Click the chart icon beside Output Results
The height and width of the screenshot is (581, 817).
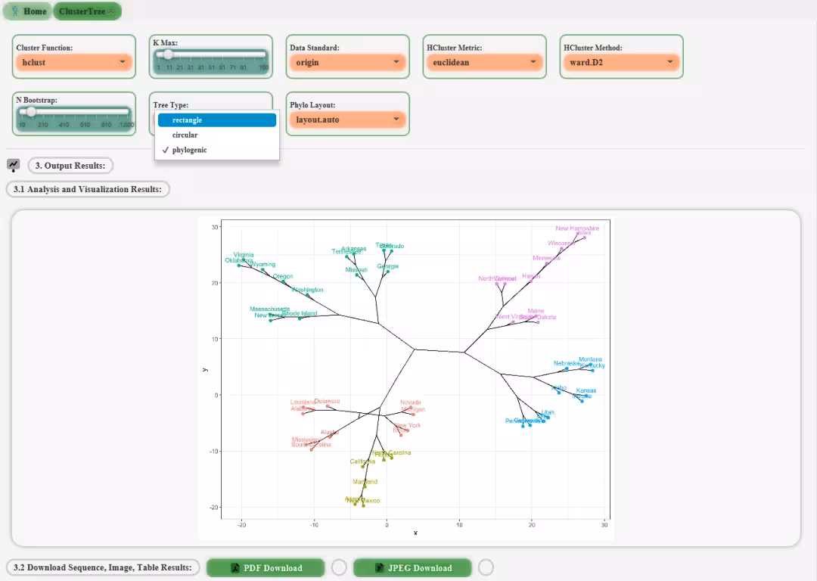click(13, 165)
